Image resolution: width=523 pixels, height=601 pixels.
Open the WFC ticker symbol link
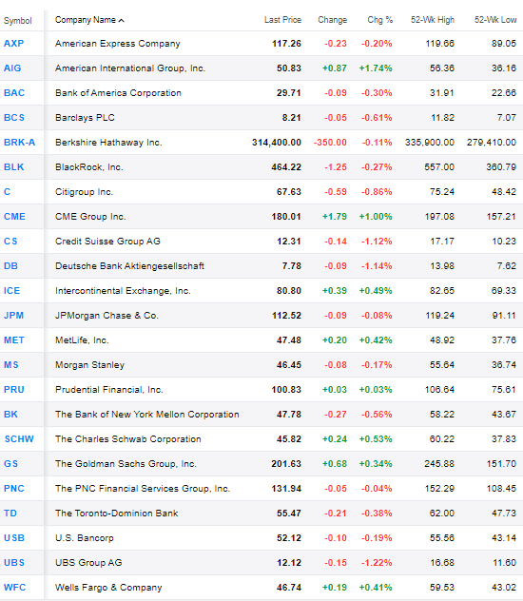click(x=15, y=587)
